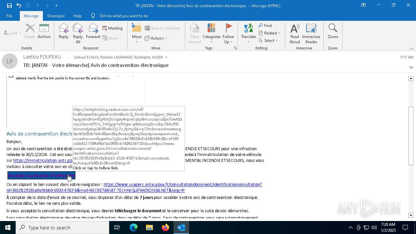Open the Help tab

click(x=77, y=16)
